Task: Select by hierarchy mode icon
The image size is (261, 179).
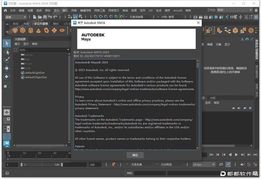Action: pos(70,17)
